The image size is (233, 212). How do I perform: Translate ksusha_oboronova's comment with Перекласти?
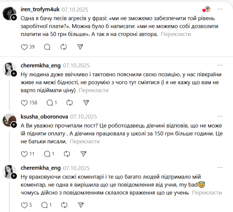pyautogui.click(x=85, y=141)
